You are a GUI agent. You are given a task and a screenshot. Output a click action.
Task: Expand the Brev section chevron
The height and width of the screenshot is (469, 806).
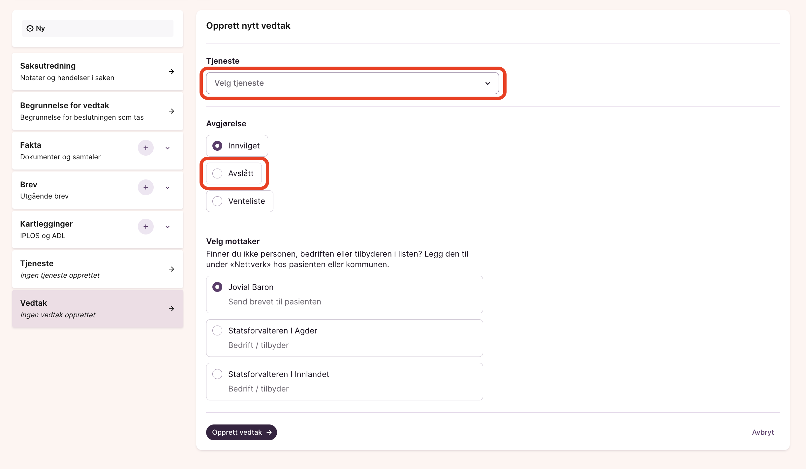click(168, 188)
